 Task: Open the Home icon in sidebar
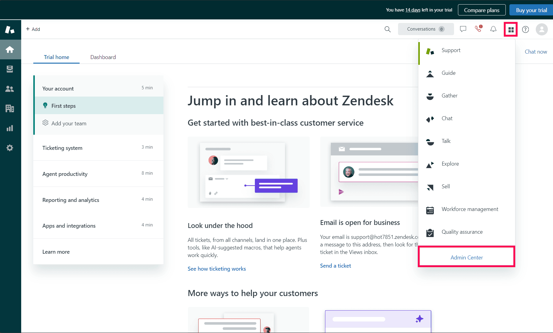click(10, 49)
